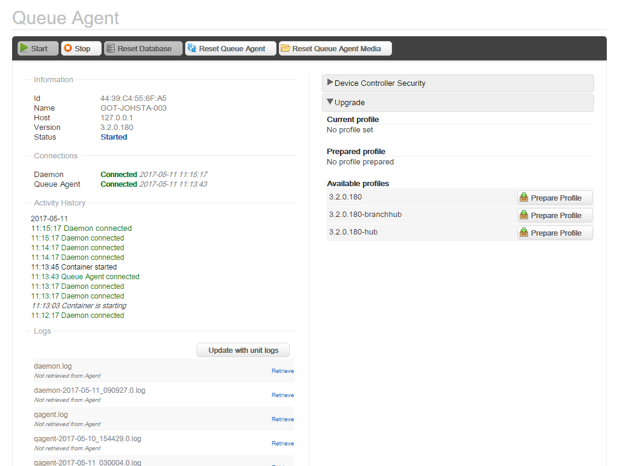The image size is (634, 466).
Task: Click the Reset Queue Agent icon
Action: point(192,48)
